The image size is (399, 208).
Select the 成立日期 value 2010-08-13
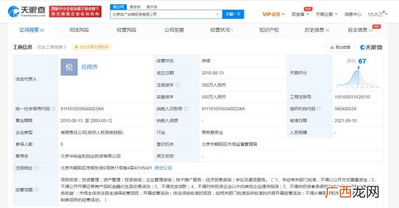point(213,73)
